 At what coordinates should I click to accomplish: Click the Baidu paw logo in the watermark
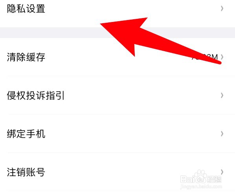[200, 177]
